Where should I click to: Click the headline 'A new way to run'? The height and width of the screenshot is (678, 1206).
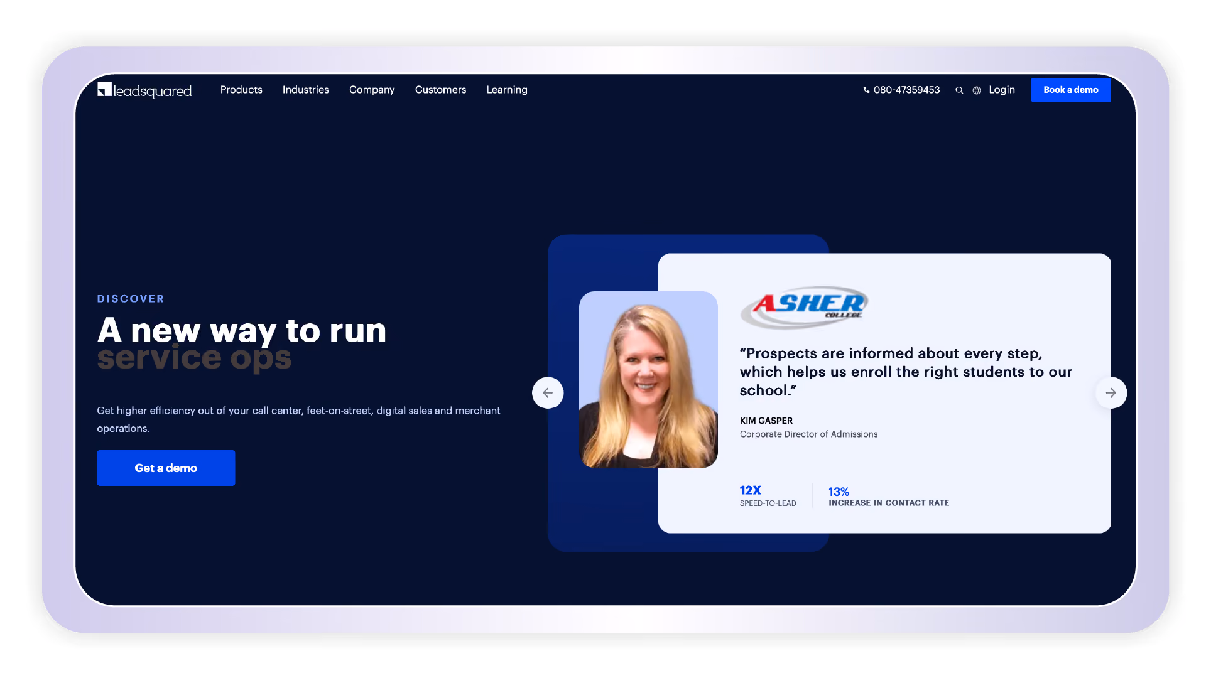(242, 330)
